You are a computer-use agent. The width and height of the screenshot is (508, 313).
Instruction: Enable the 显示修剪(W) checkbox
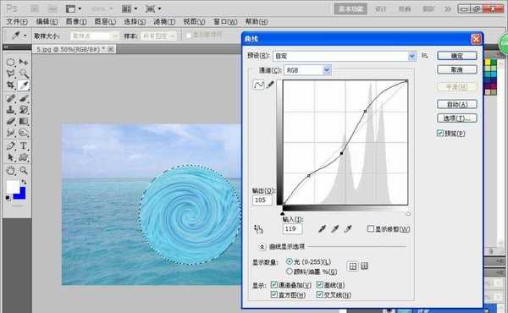pos(371,228)
